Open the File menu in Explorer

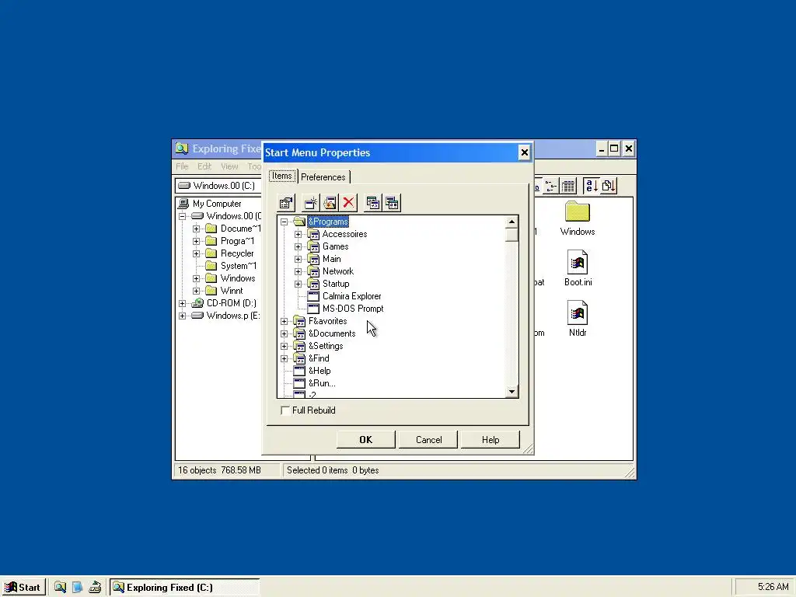click(182, 166)
